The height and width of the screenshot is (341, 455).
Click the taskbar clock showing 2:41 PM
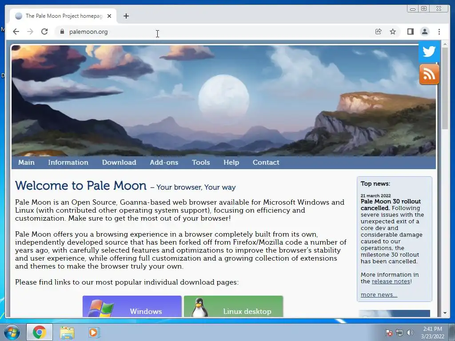pos(432,333)
